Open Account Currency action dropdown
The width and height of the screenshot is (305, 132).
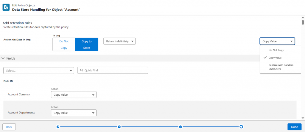tap(74, 95)
